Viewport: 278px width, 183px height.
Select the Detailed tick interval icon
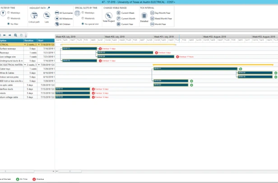144,16
